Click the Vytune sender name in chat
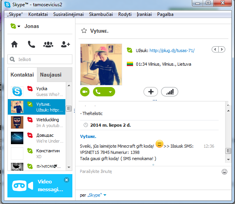235x204 pixels. tap(88, 136)
